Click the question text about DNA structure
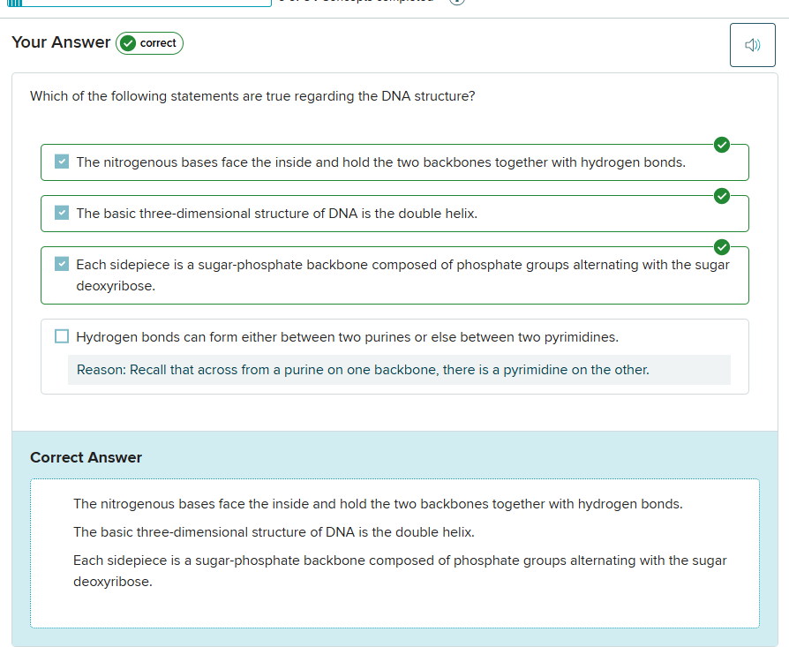Image resolution: width=789 pixels, height=647 pixels. (x=252, y=96)
